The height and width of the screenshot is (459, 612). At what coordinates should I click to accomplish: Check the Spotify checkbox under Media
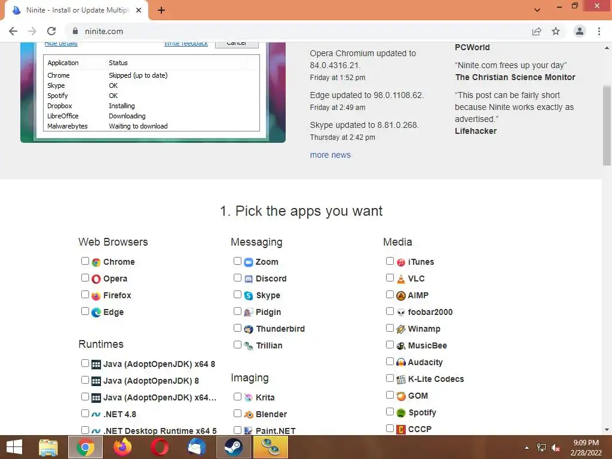(390, 412)
